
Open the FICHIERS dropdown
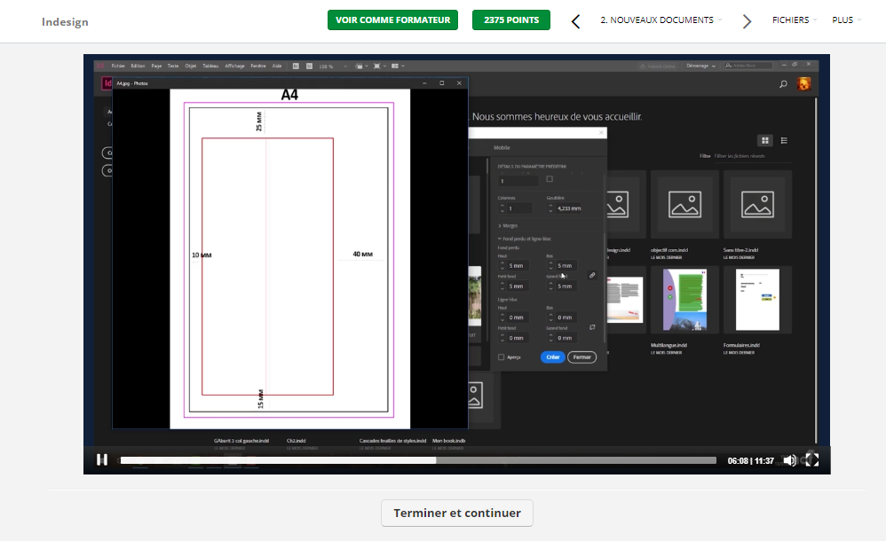pyautogui.click(x=795, y=20)
